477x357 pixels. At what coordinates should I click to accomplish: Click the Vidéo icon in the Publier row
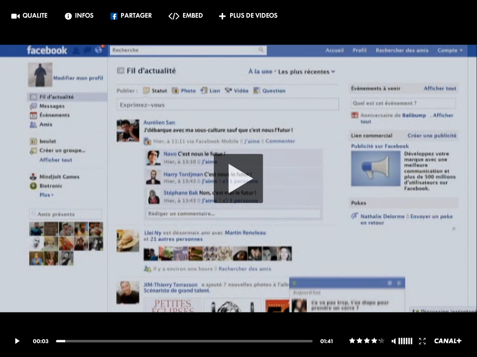click(228, 91)
